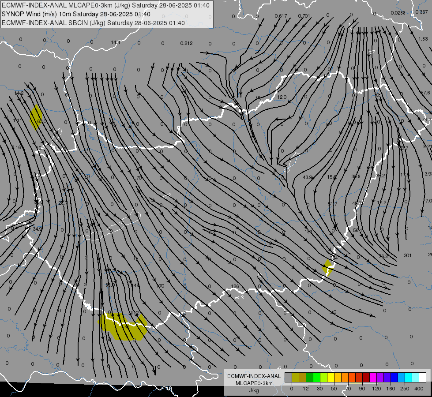Click the value 148 on the map
This screenshot has width=432, height=397.
[x=135, y=285]
